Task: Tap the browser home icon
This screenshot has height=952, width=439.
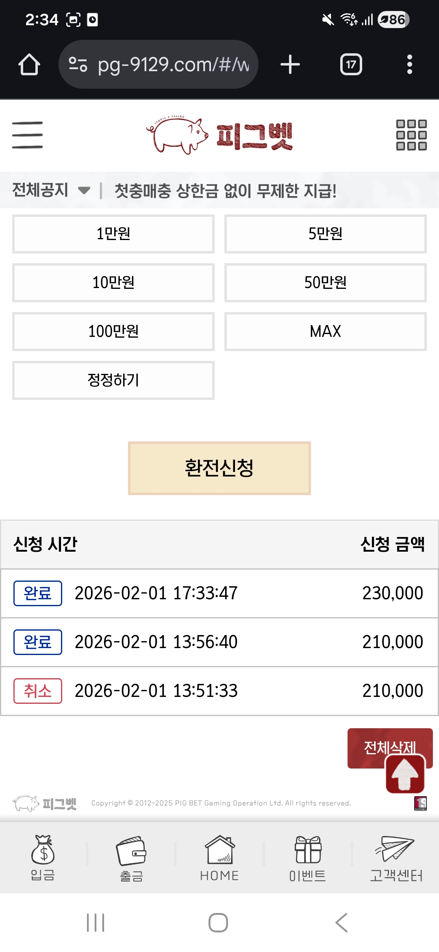Action: (29, 64)
